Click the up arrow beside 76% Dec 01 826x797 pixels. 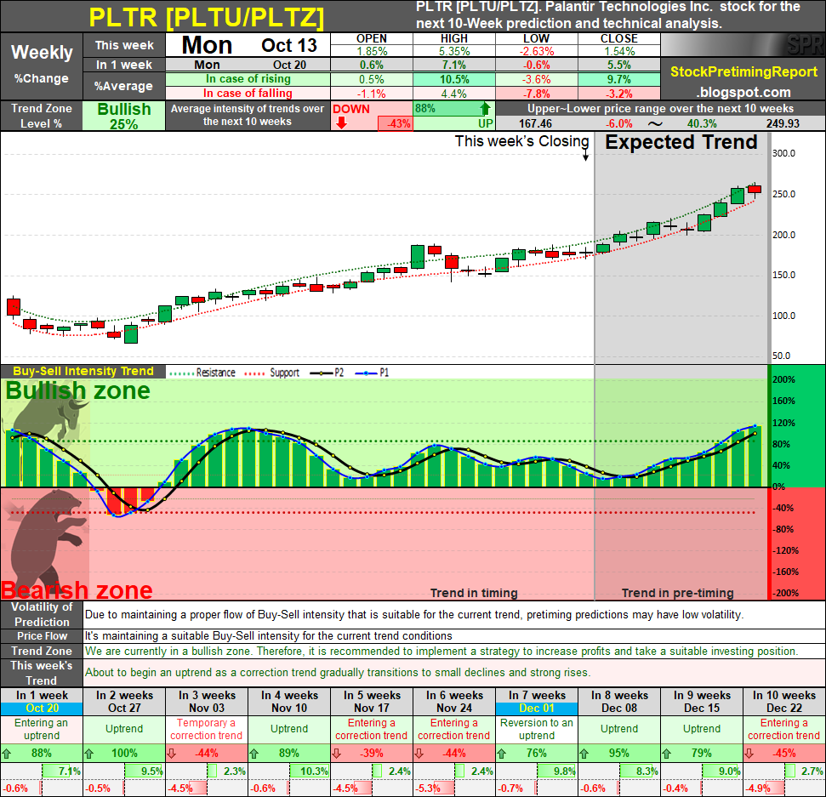(502, 754)
